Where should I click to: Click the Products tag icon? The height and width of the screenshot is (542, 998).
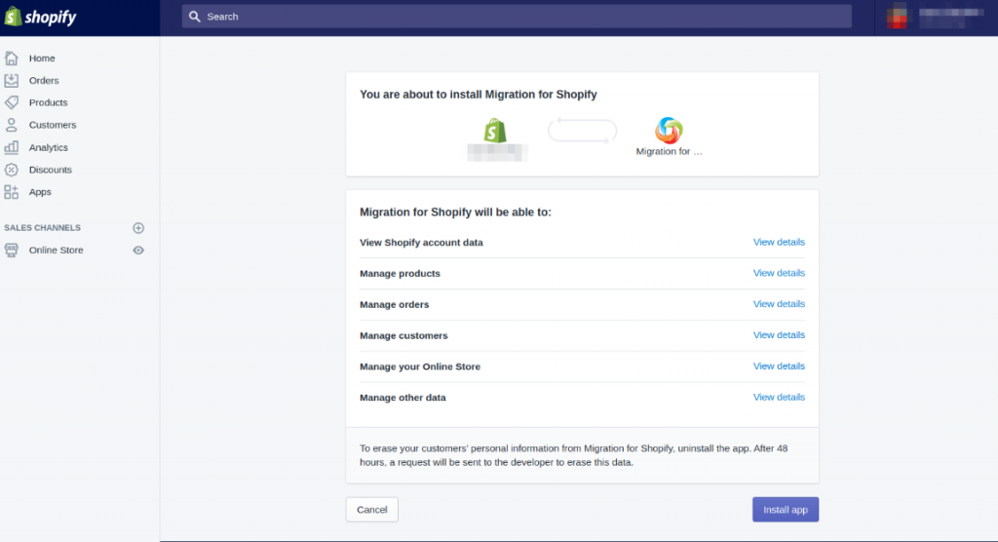point(12,102)
